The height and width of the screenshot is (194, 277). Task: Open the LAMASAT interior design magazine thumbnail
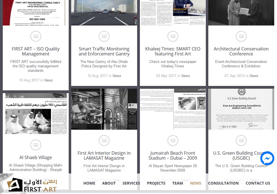[104, 109]
